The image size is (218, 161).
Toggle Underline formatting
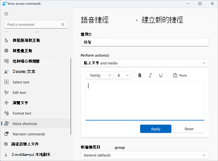(160, 76)
